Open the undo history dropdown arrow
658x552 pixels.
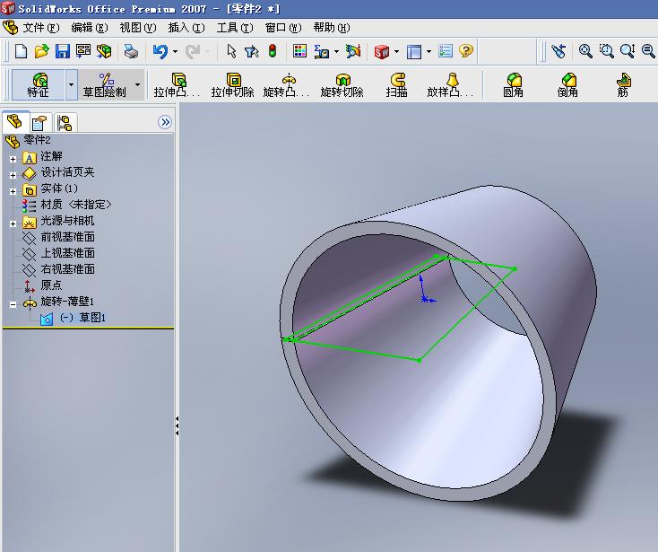(x=175, y=52)
